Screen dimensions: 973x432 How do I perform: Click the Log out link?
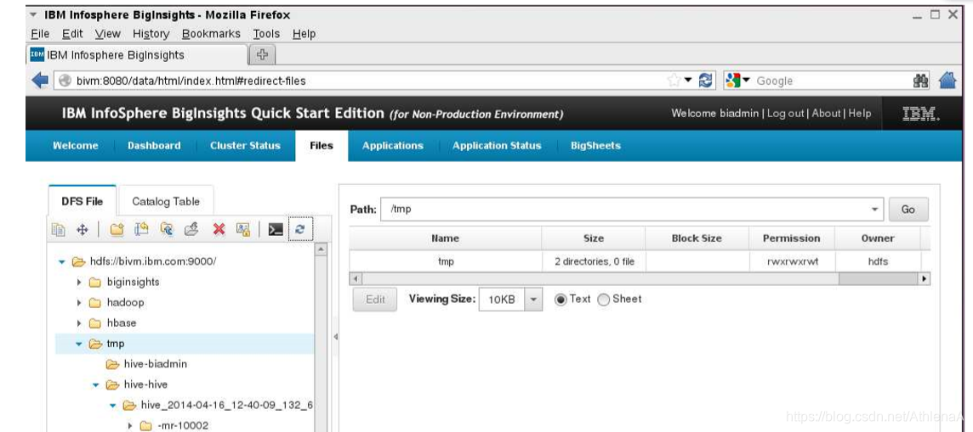(786, 113)
